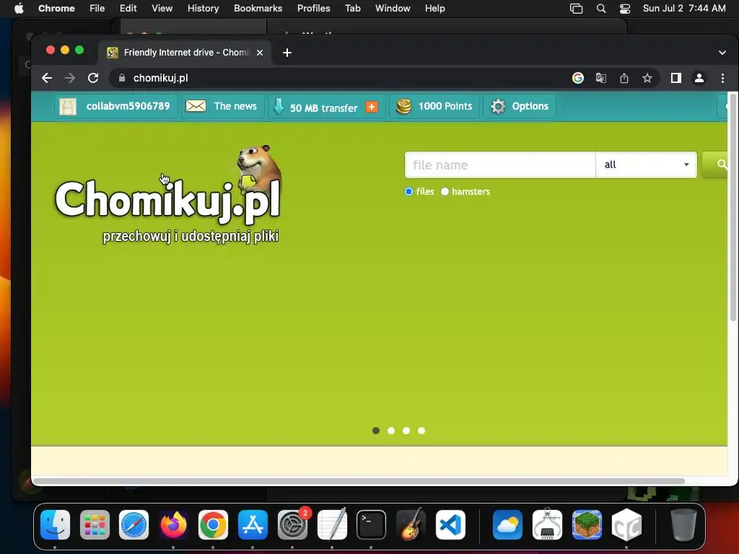Open the File menu
The width and height of the screenshot is (739, 554).
[97, 9]
